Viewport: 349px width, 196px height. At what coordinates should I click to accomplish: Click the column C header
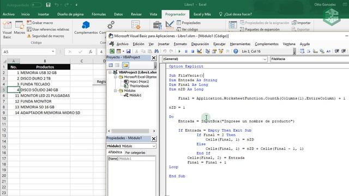pos(81,61)
